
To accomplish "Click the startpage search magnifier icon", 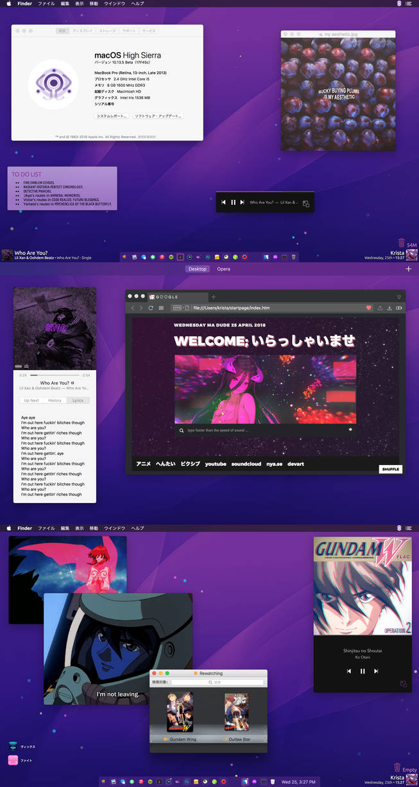I will [182, 430].
